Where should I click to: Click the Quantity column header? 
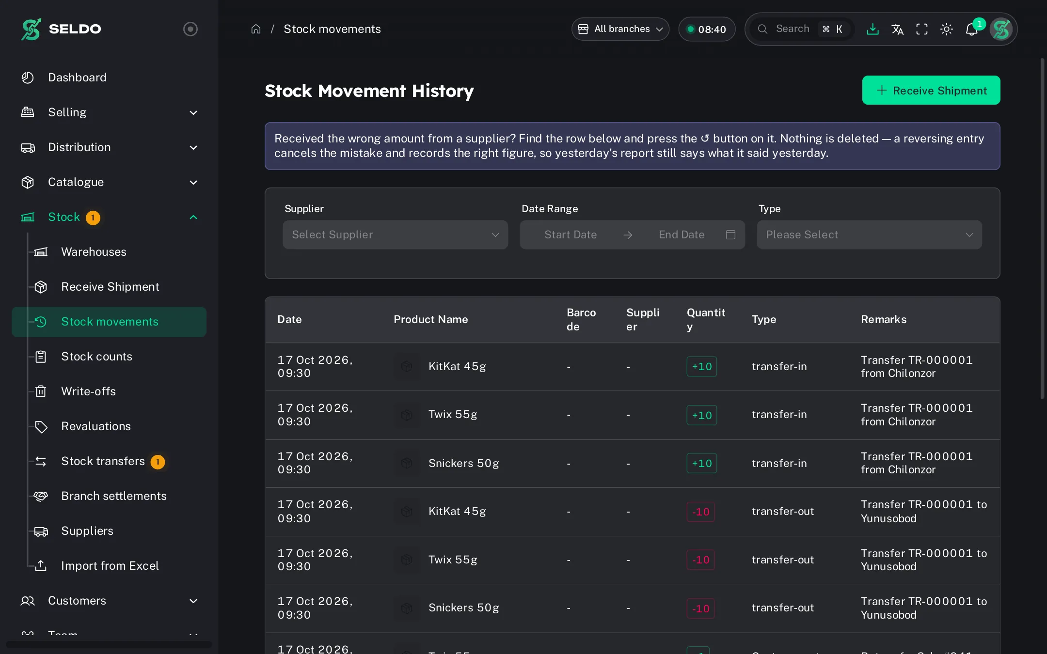tap(706, 320)
